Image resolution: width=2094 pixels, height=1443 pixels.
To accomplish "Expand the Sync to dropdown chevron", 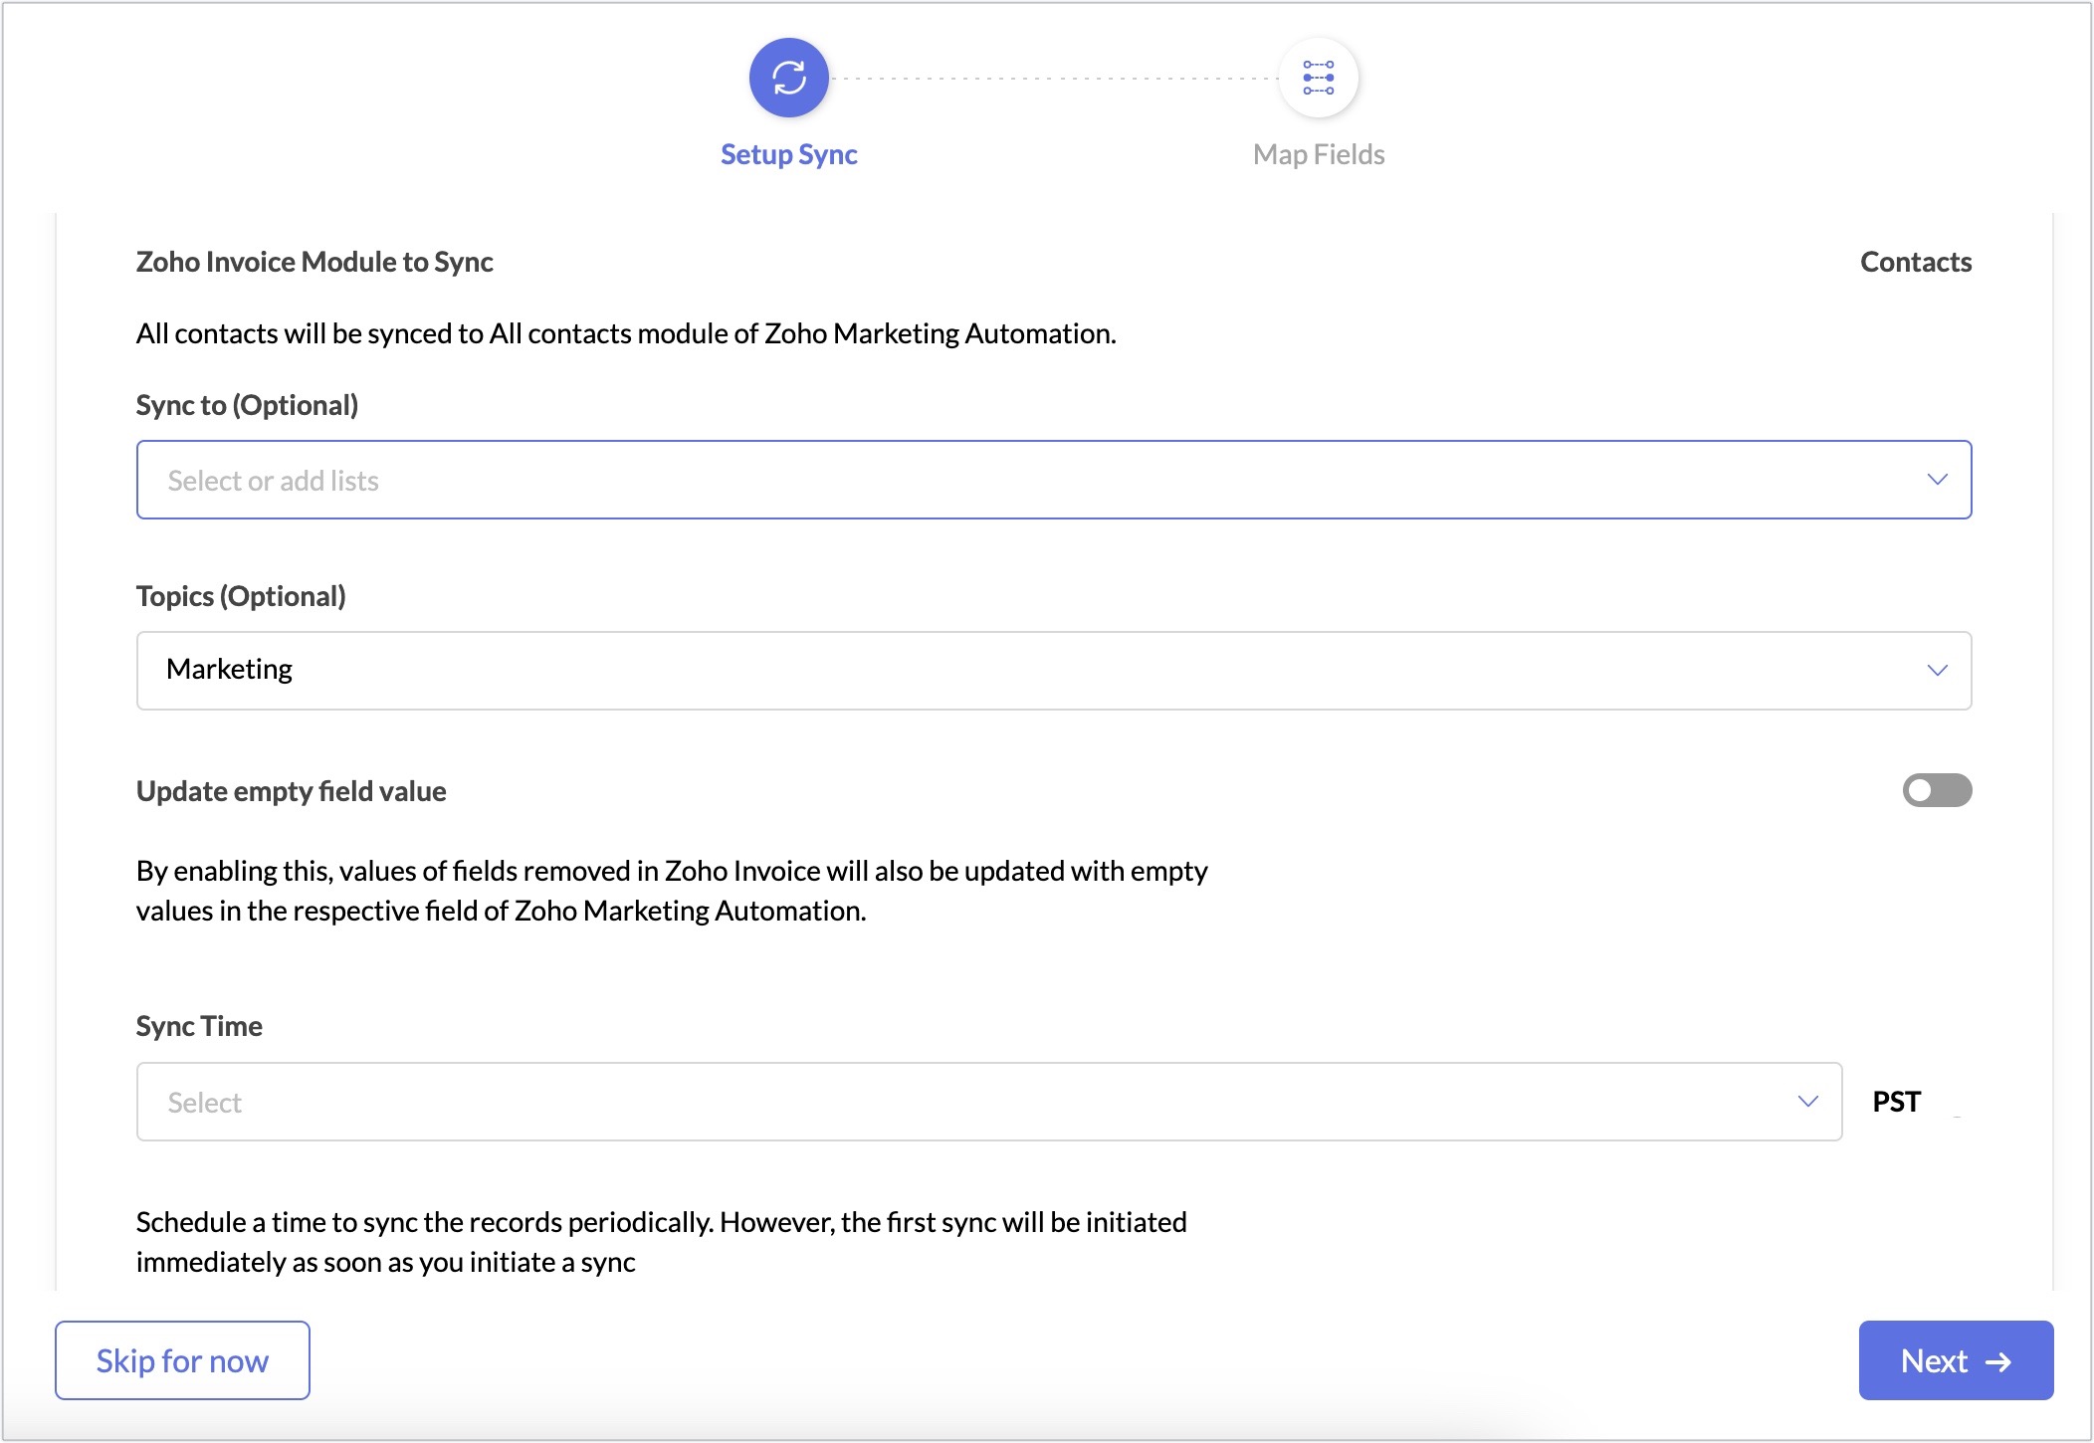I will pyautogui.click(x=1937, y=480).
